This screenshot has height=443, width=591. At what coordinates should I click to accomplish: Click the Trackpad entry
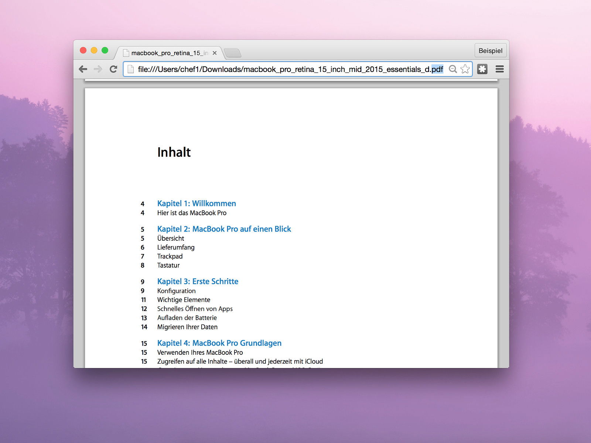pos(170,256)
